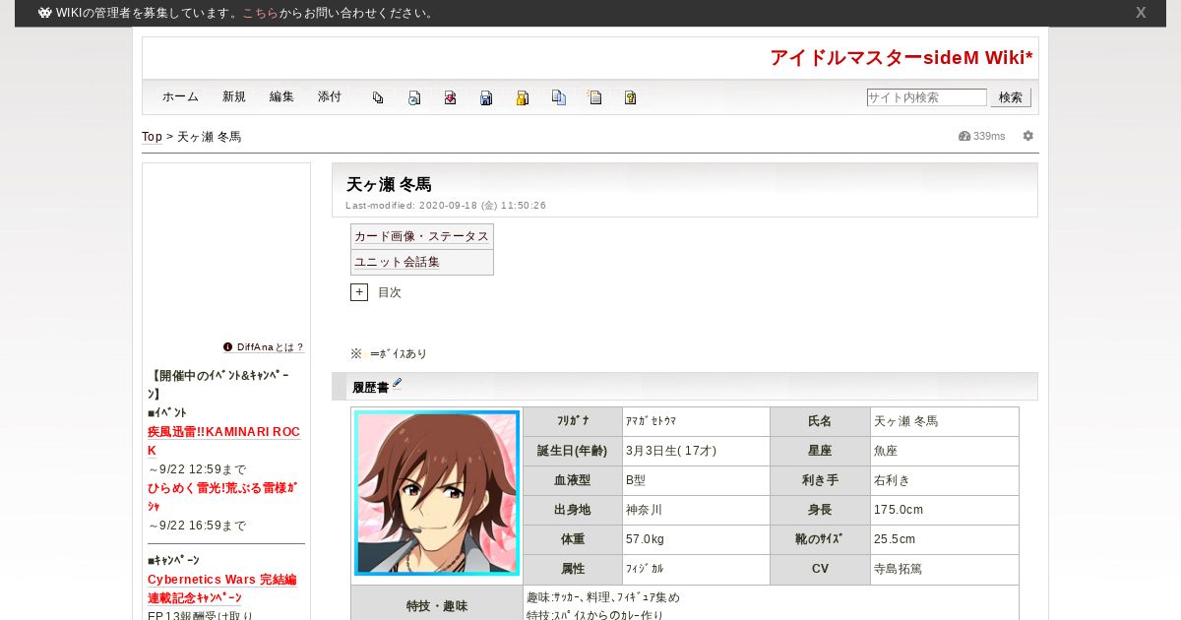Click the 25.5cm cell

pos(945,539)
